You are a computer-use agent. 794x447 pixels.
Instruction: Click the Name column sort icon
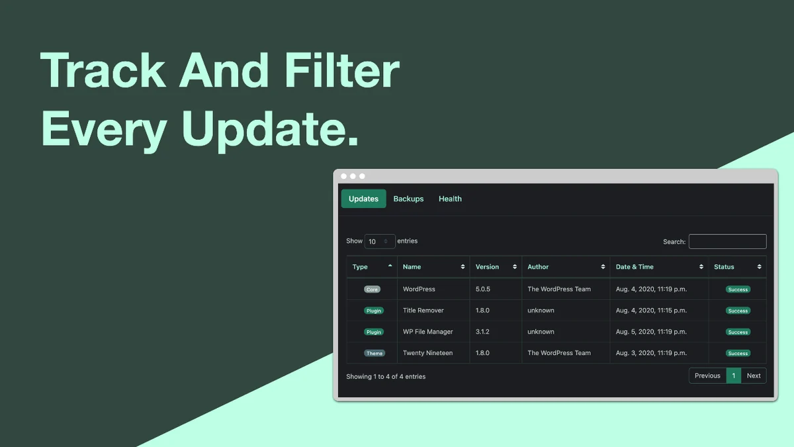463,267
